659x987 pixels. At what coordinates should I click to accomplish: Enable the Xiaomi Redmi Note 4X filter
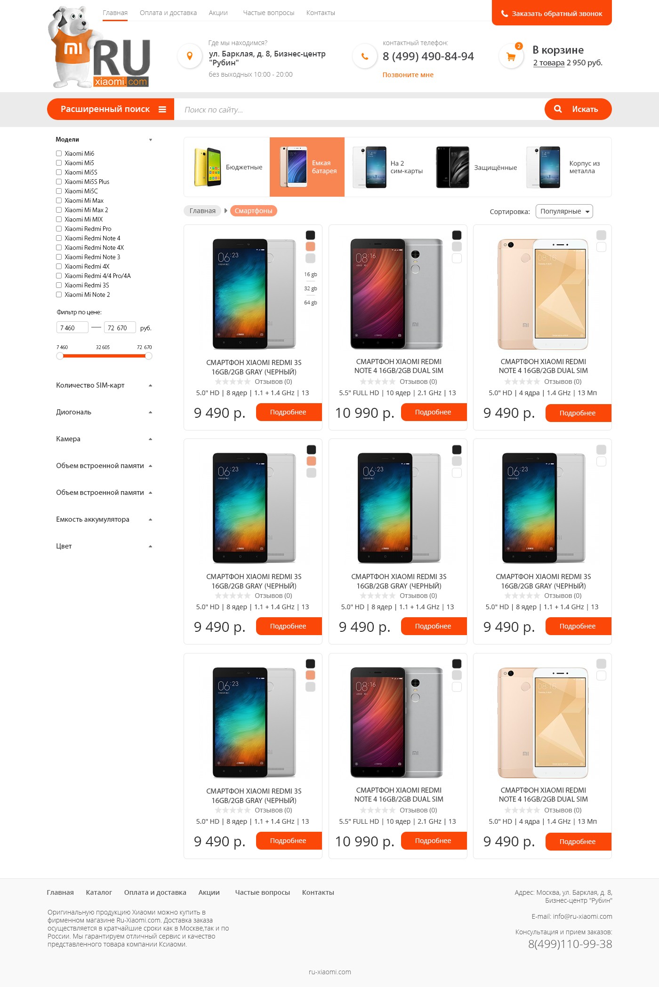click(59, 247)
